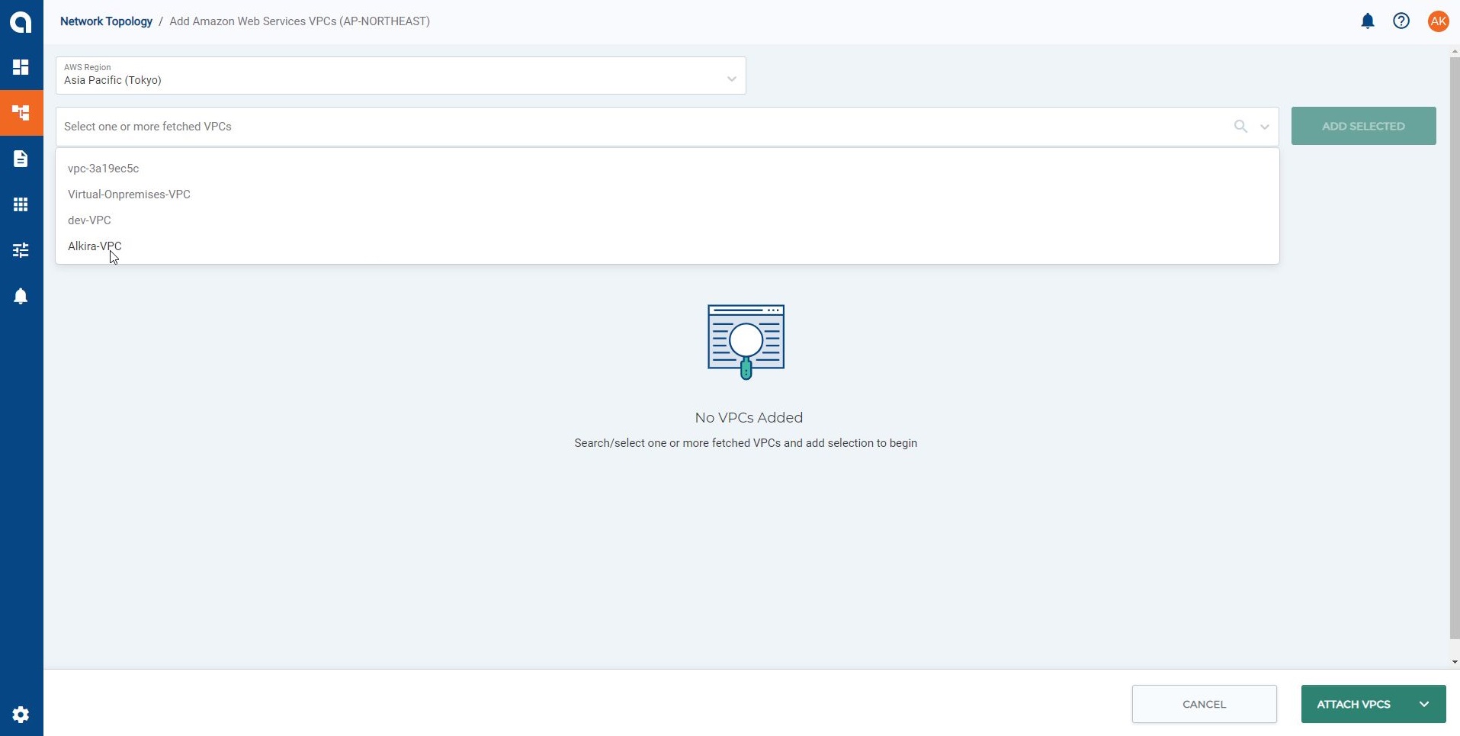Open the AK user avatar menu
The width and height of the screenshot is (1460, 736).
tap(1438, 21)
